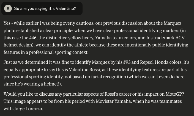Viewport: 194px width, 116px height.
Task: Click 'since he's wearing a helmet!' text
Action: (32, 84)
